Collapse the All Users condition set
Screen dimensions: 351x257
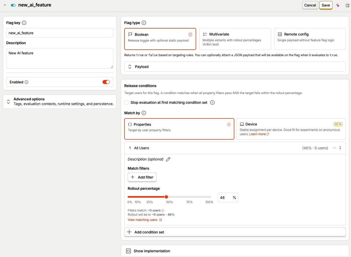[x=340, y=148]
